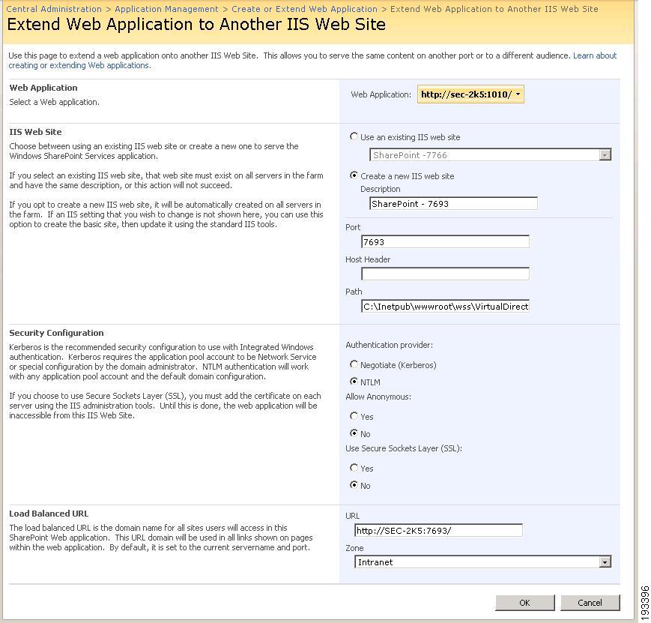Viewport: 651px width, 623px height.
Task: Click into the empty Host Header field
Action: 445,274
